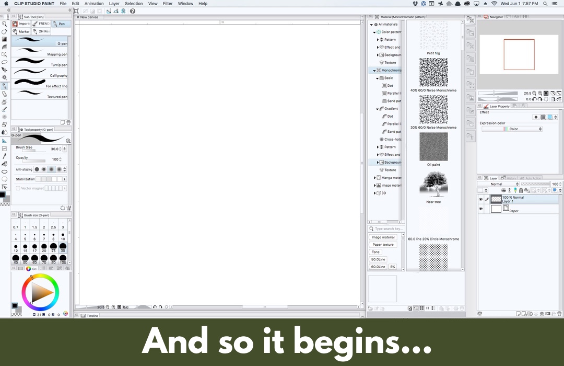Open sub tool detail wrench icon
This screenshot has height=366, width=564.
click(69, 208)
